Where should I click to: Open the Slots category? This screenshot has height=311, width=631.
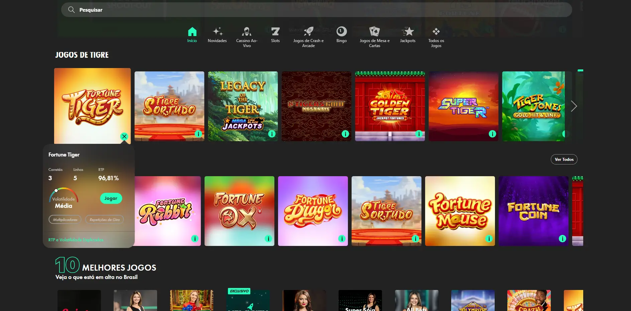pos(275,35)
